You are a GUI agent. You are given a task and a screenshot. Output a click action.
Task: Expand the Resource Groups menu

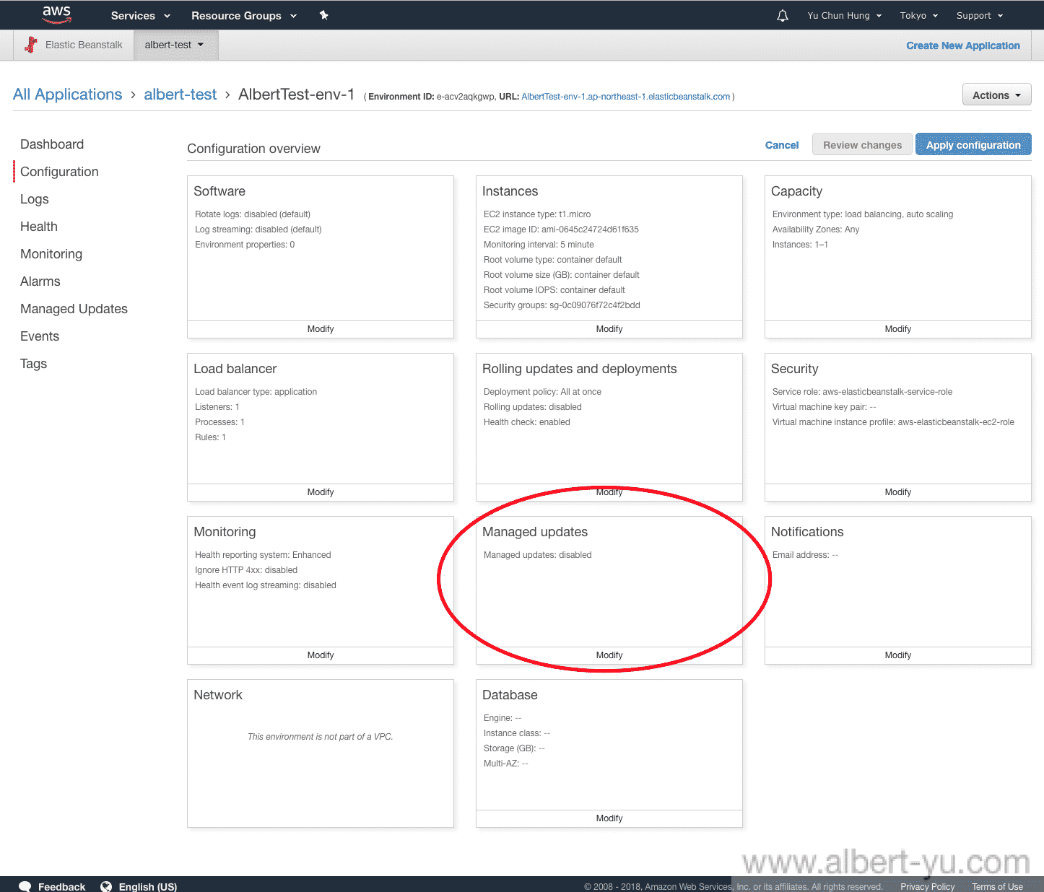[x=244, y=16]
